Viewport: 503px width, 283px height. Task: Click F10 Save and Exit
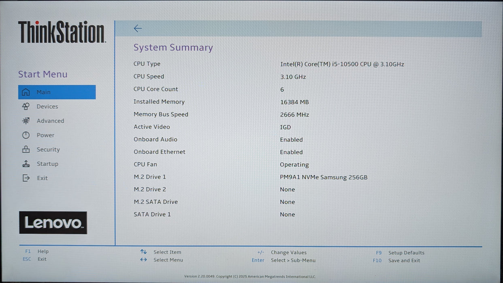(396, 261)
